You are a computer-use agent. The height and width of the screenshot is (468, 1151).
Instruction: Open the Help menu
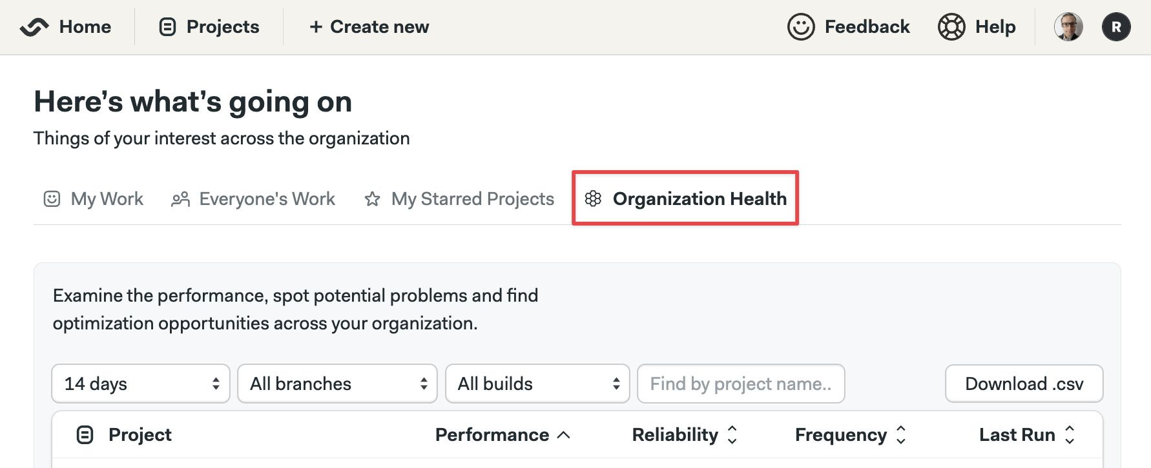click(x=995, y=27)
